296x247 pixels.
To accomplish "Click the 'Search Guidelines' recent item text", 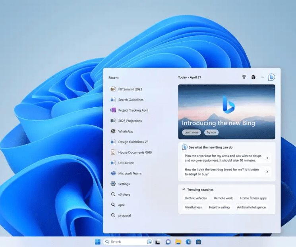I will tap(131, 100).
